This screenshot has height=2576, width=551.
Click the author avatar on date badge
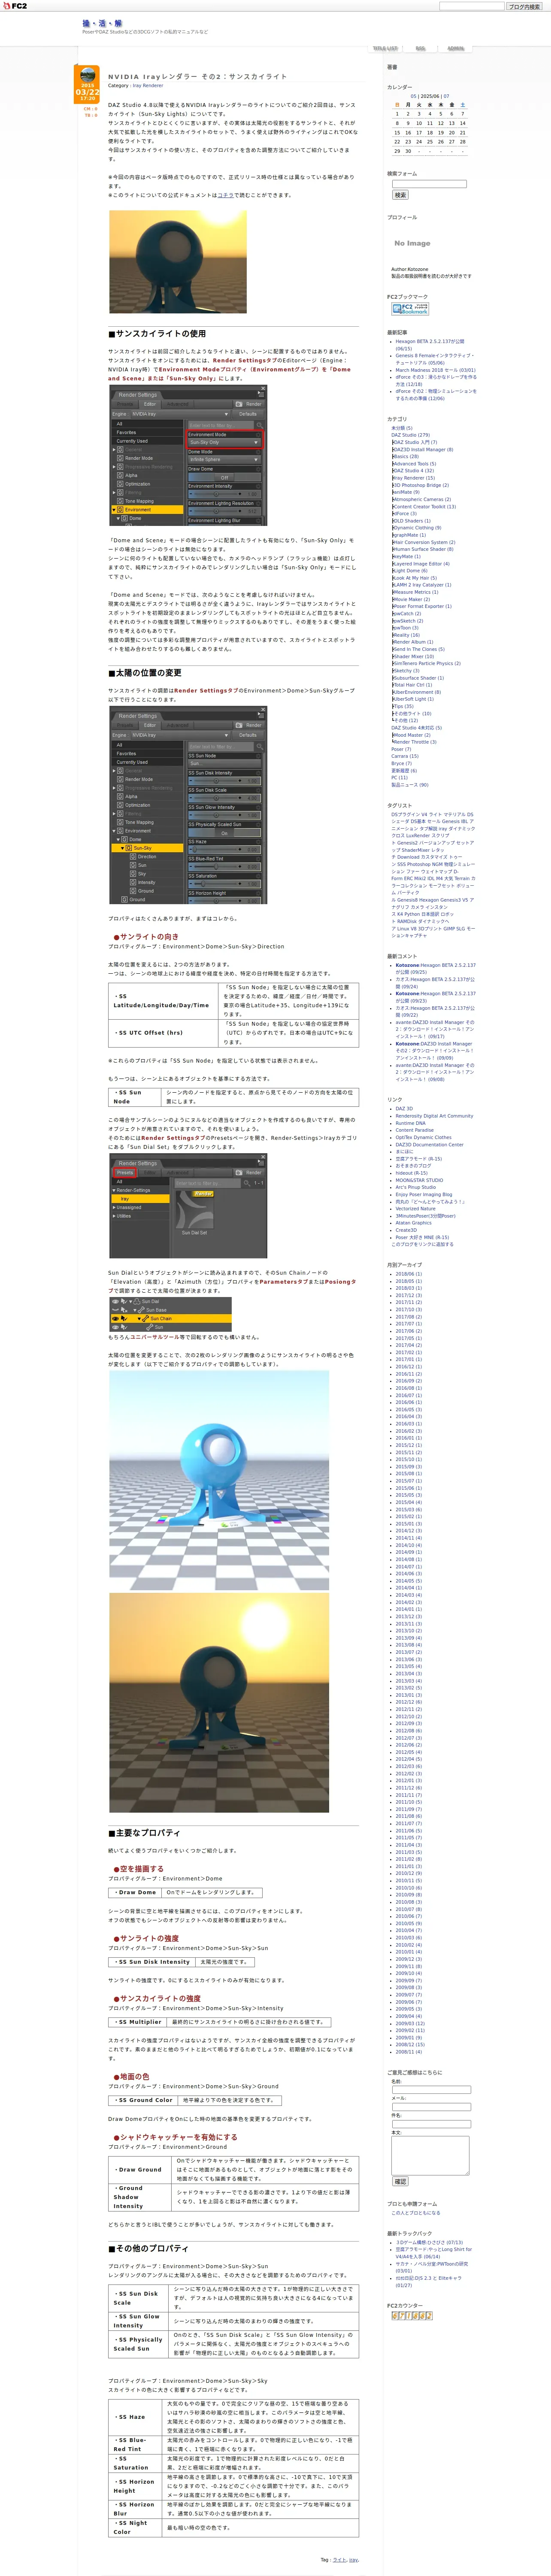point(88,75)
